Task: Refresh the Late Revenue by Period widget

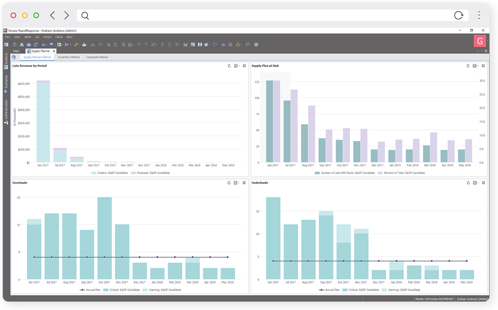Action: click(229, 66)
